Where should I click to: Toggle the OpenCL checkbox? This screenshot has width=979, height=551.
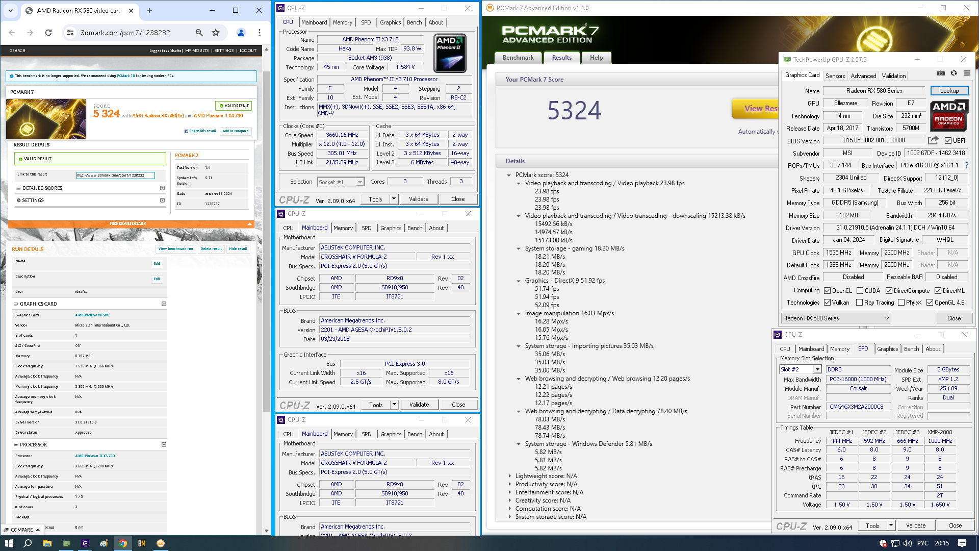point(827,291)
